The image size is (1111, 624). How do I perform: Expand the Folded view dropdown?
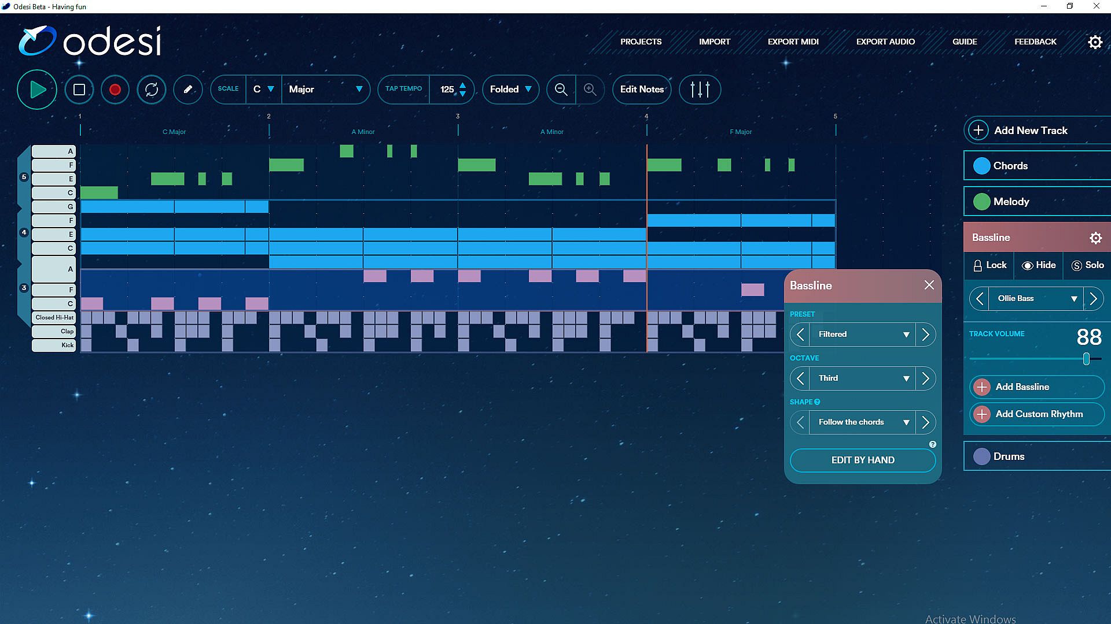tap(510, 90)
